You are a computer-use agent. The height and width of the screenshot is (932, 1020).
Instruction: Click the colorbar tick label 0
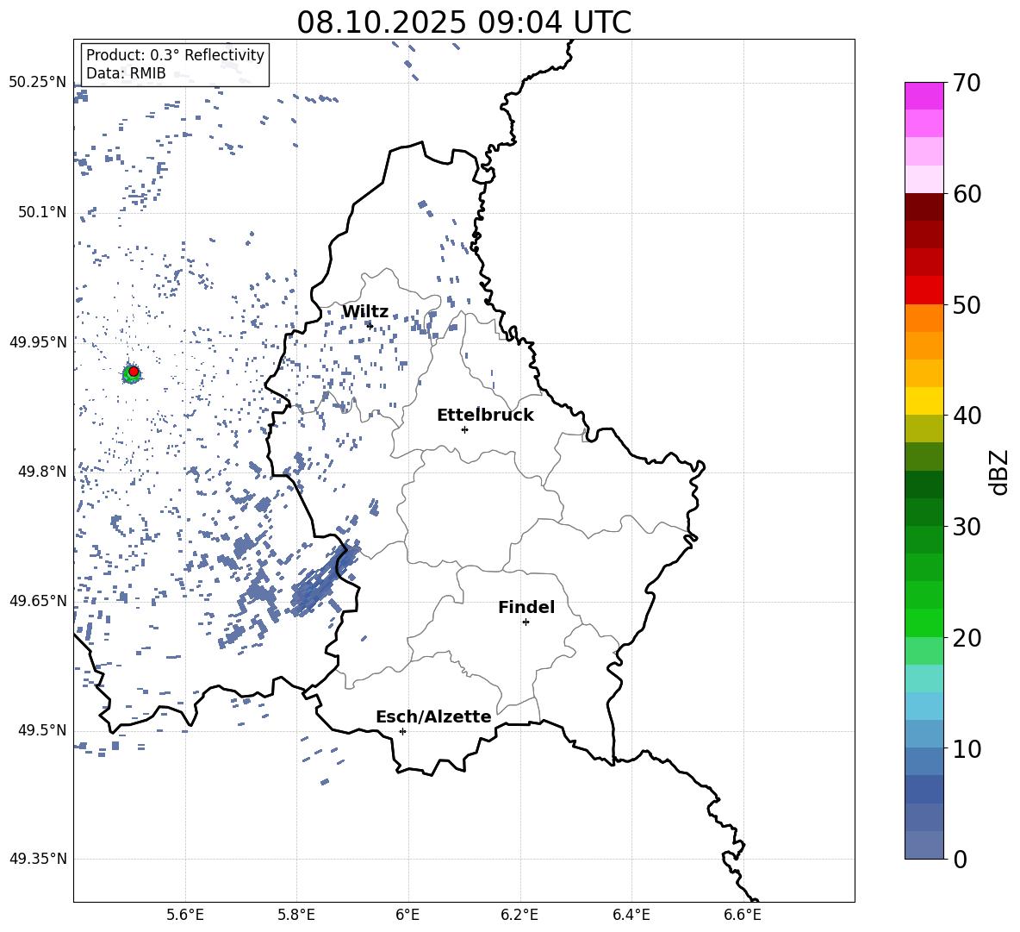pos(960,859)
